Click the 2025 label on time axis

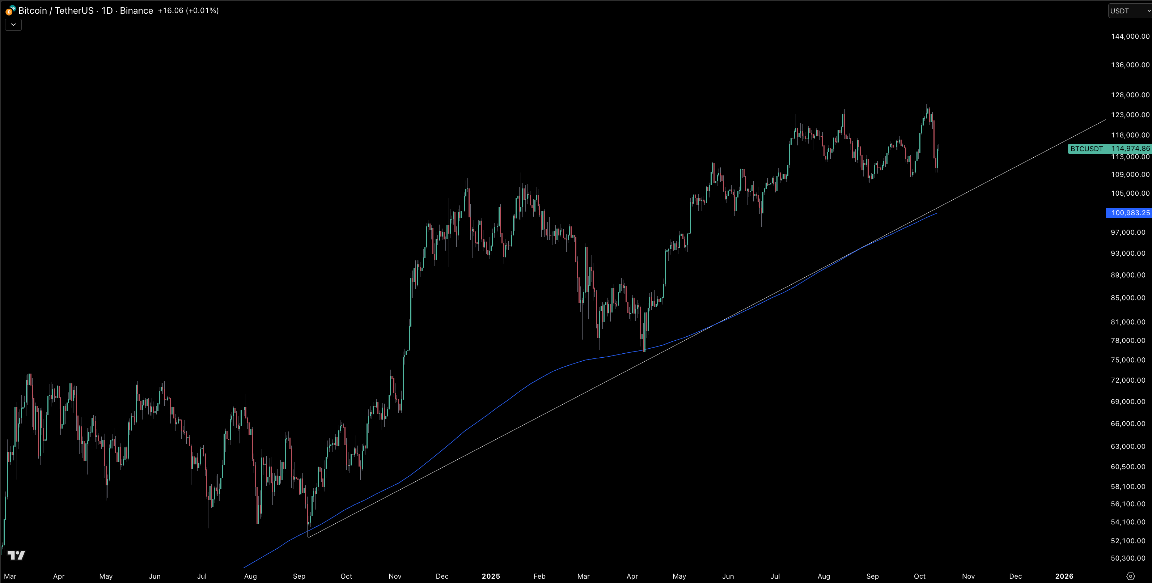(x=491, y=576)
